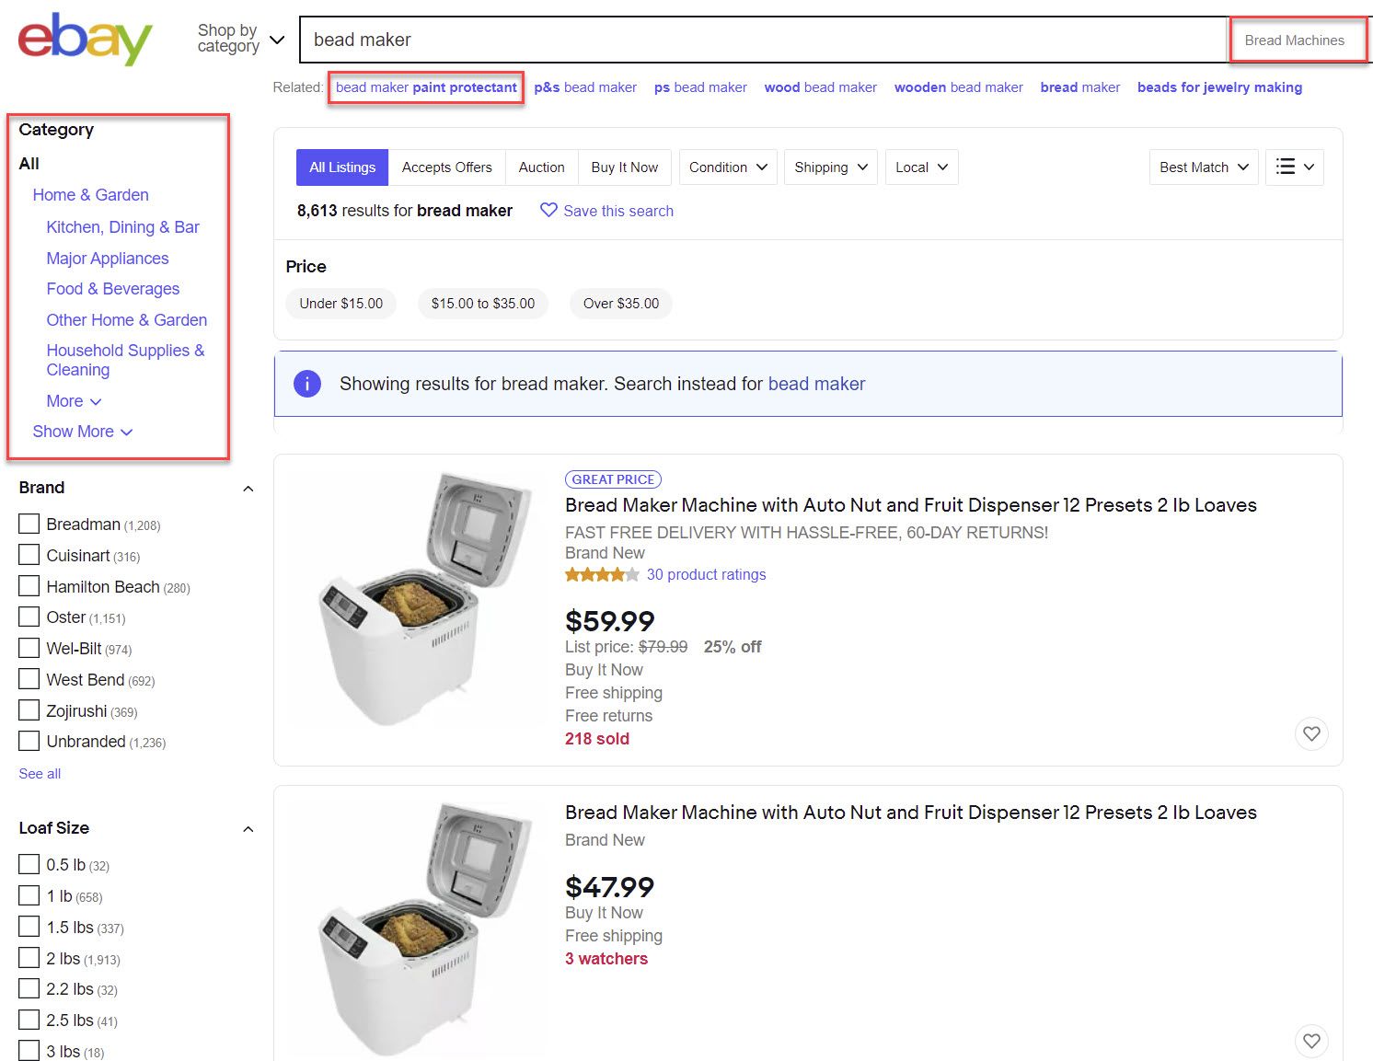The height and width of the screenshot is (1061, 1373).
Task: Click the blue info icon in results notice
Action: (x=306, y=384)
